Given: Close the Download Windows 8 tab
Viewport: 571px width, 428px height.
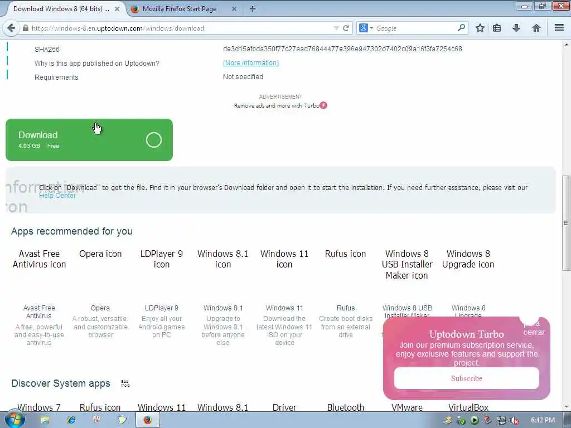Looking at the screenshot, I should 117,9.
